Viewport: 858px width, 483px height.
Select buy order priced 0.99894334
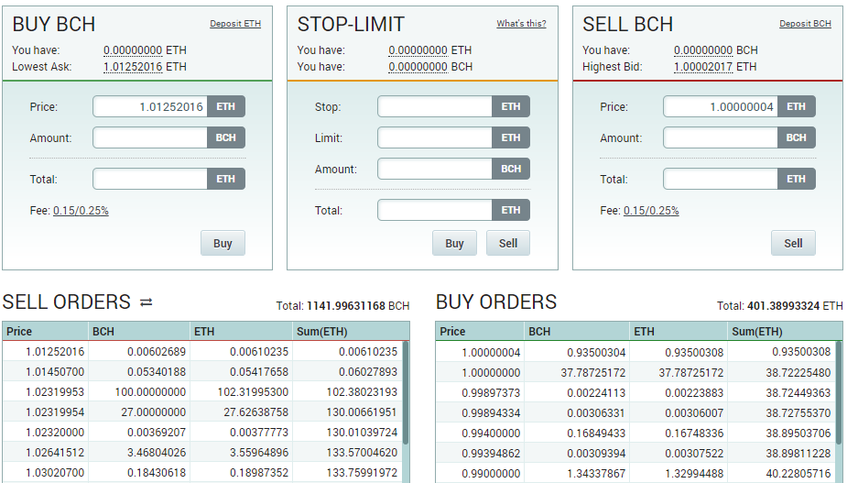635,413
